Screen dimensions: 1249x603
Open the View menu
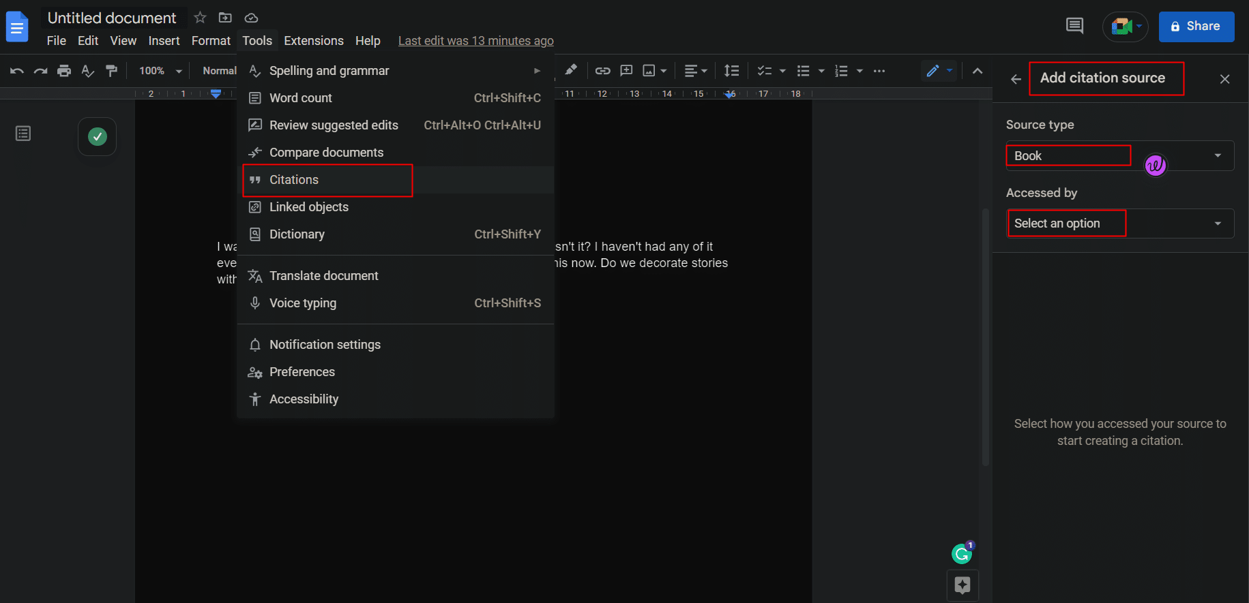tap(123, 41)
